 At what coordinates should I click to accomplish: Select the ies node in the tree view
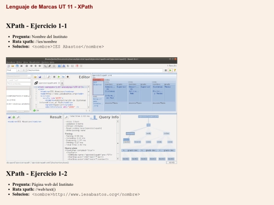(x=148, y=125)
